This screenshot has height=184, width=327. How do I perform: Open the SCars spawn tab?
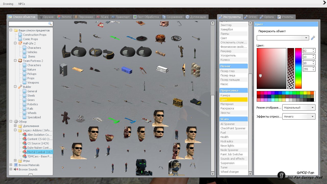coord(102,17)
